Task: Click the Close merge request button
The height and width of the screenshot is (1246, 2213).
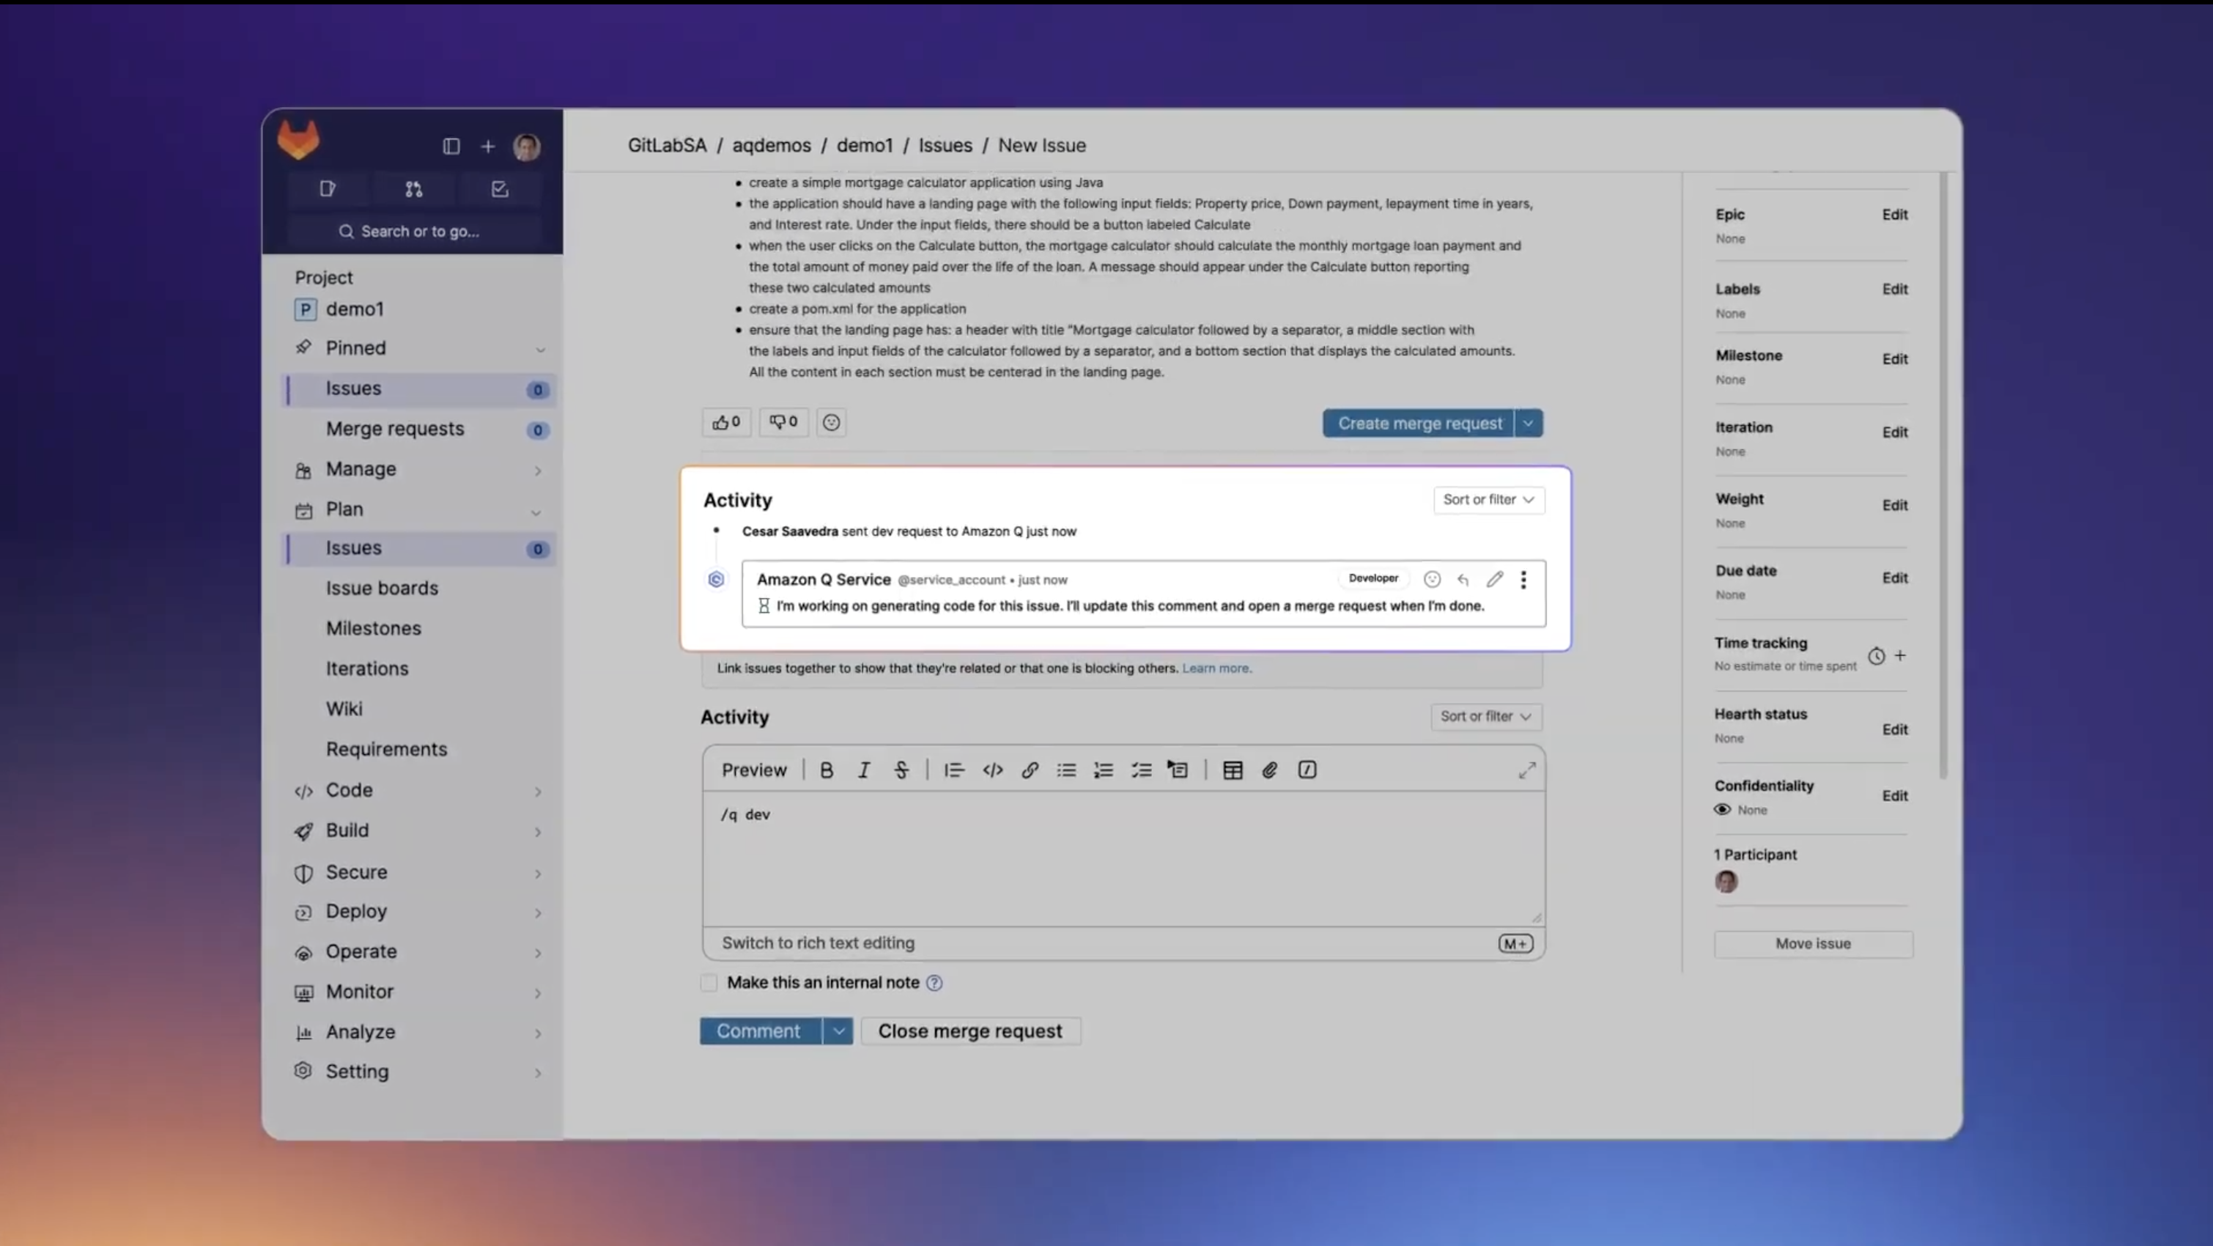Action: pyautogui.click(x=969, y=1031)
